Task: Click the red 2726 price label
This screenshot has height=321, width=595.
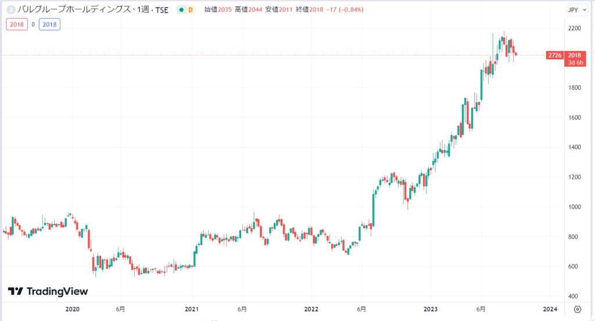Action: click(554, 55)
